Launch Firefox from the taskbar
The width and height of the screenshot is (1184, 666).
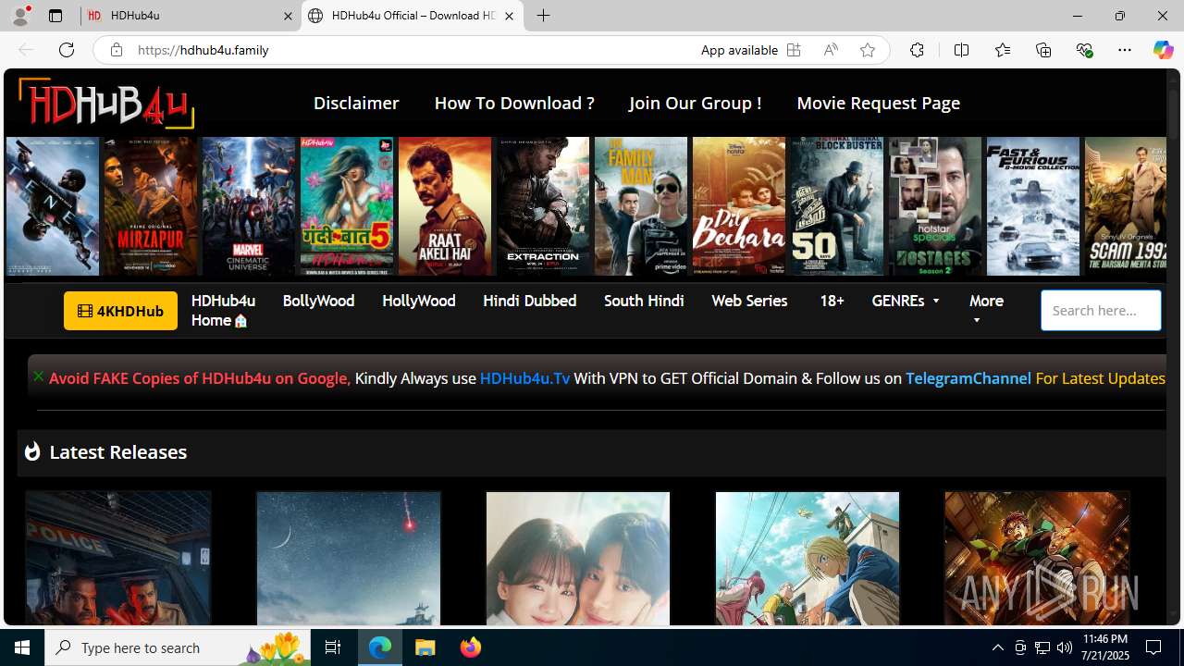[471, 647]
